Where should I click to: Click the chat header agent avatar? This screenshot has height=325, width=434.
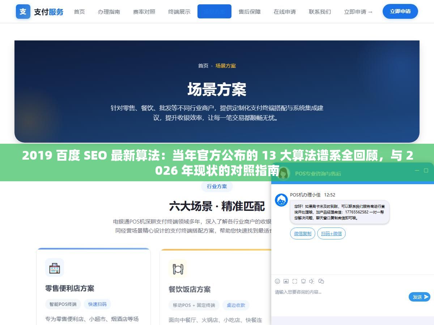284,173
